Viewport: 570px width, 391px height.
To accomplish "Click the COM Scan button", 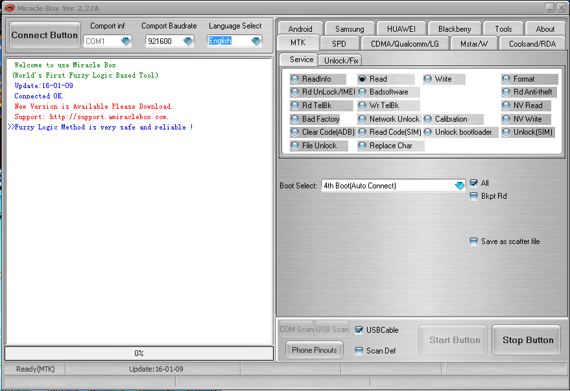I will (x=296, y=330).
